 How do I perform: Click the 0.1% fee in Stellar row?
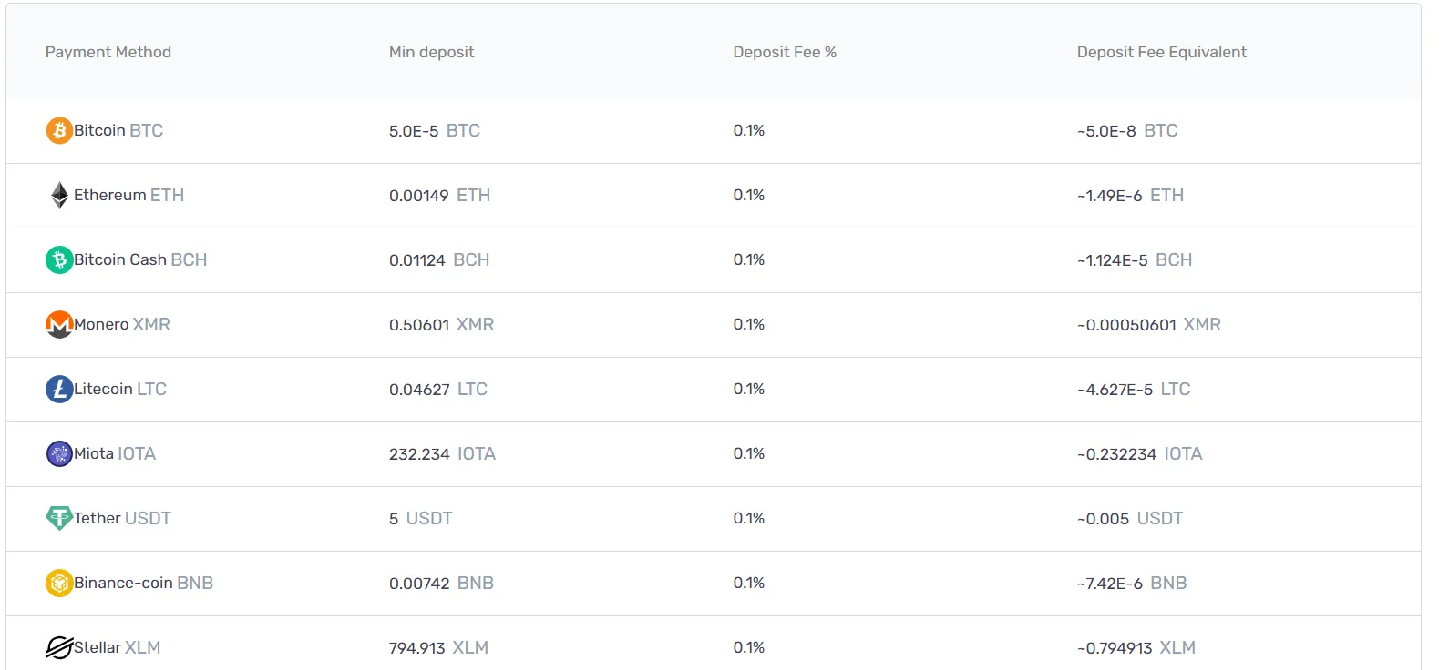point(749,647)
